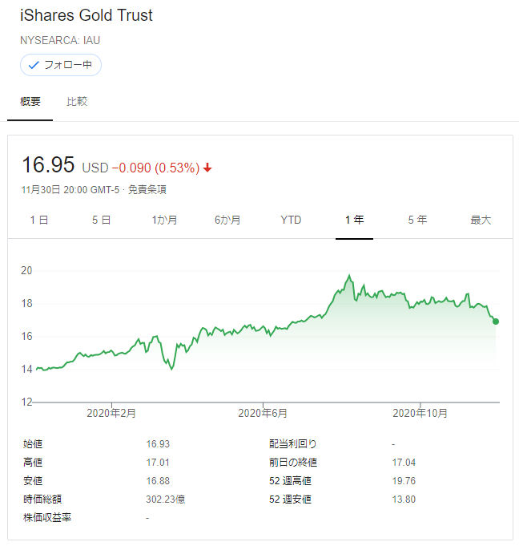This screenshot has width=519, height=546.
Task: Click the 時価総額 label
Action: [42, 499]
